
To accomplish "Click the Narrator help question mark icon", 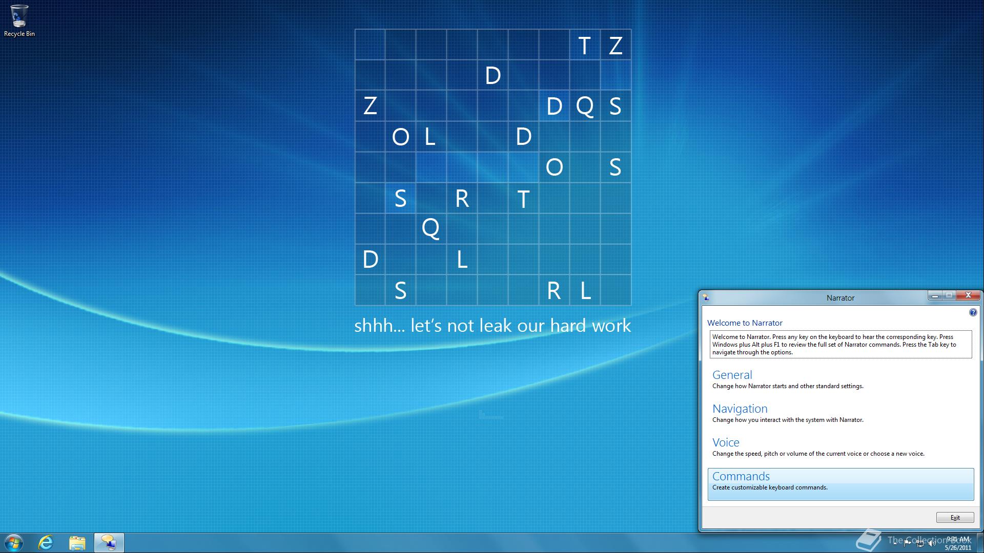I will point(973,312).
